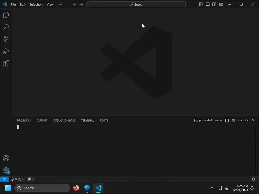Open a remote window from status bar

[x=4, y=179]
